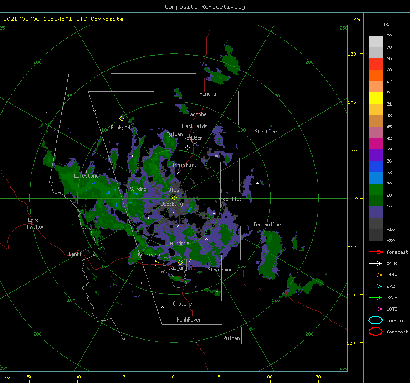Click the cyan current ellipse icon

pos(375,320)
